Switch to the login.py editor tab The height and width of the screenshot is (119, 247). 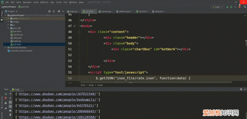[73, 12]
